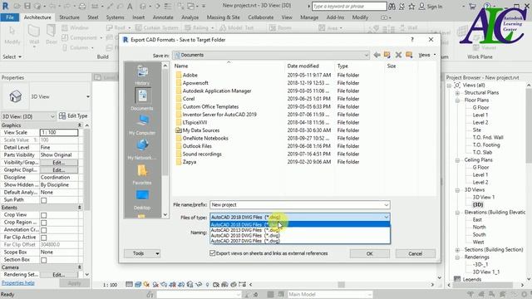
Task: Open History location in places sidebar
Action: [x=142, y=75]
